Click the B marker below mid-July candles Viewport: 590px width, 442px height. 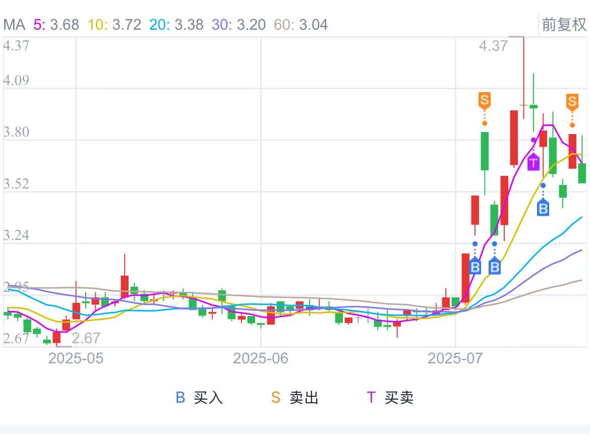pos(543,208)
